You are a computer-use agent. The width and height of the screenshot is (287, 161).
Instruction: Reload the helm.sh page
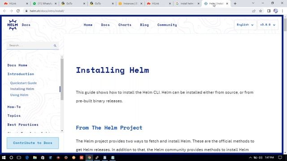[x=18, y=11]
